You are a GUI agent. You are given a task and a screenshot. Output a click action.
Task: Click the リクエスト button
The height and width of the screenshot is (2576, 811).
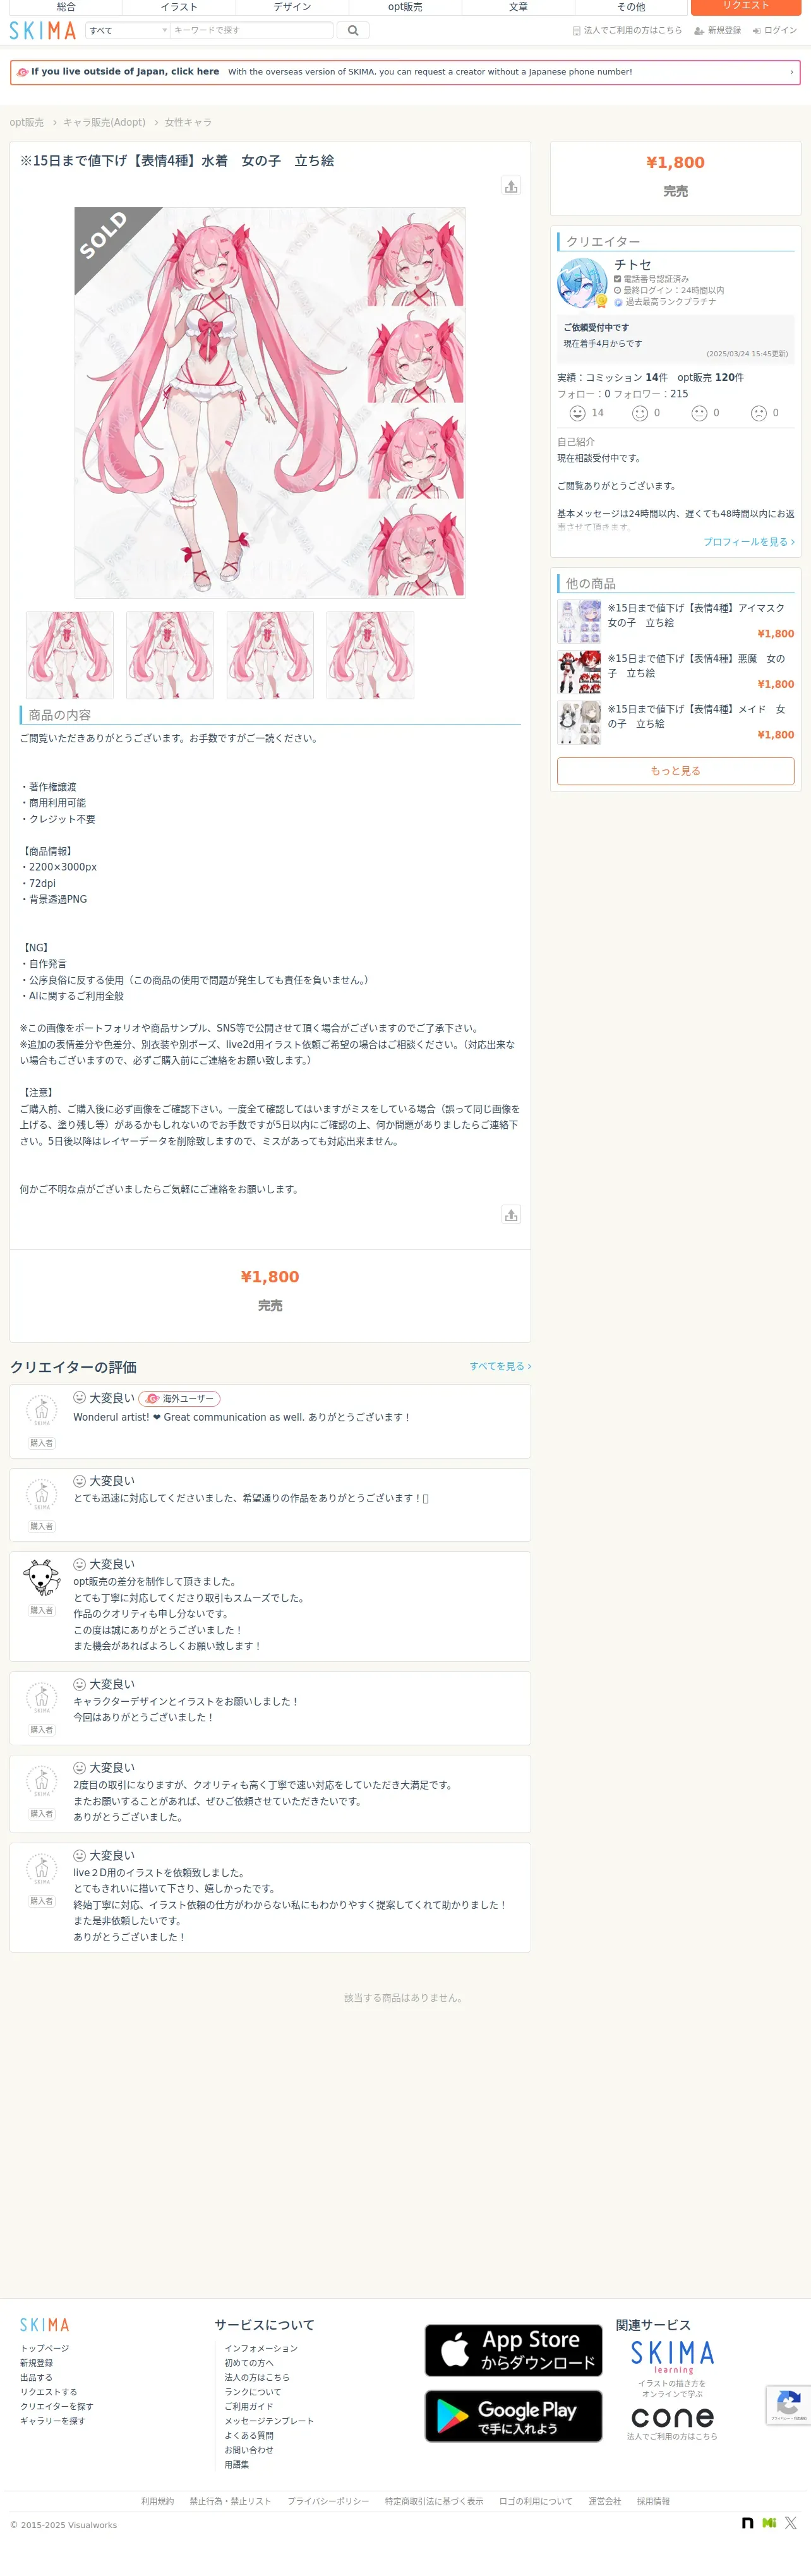click(746, 6)
